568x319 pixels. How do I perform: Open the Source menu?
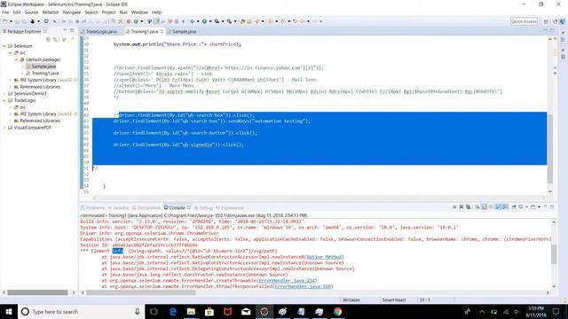[x=31, y=12]
